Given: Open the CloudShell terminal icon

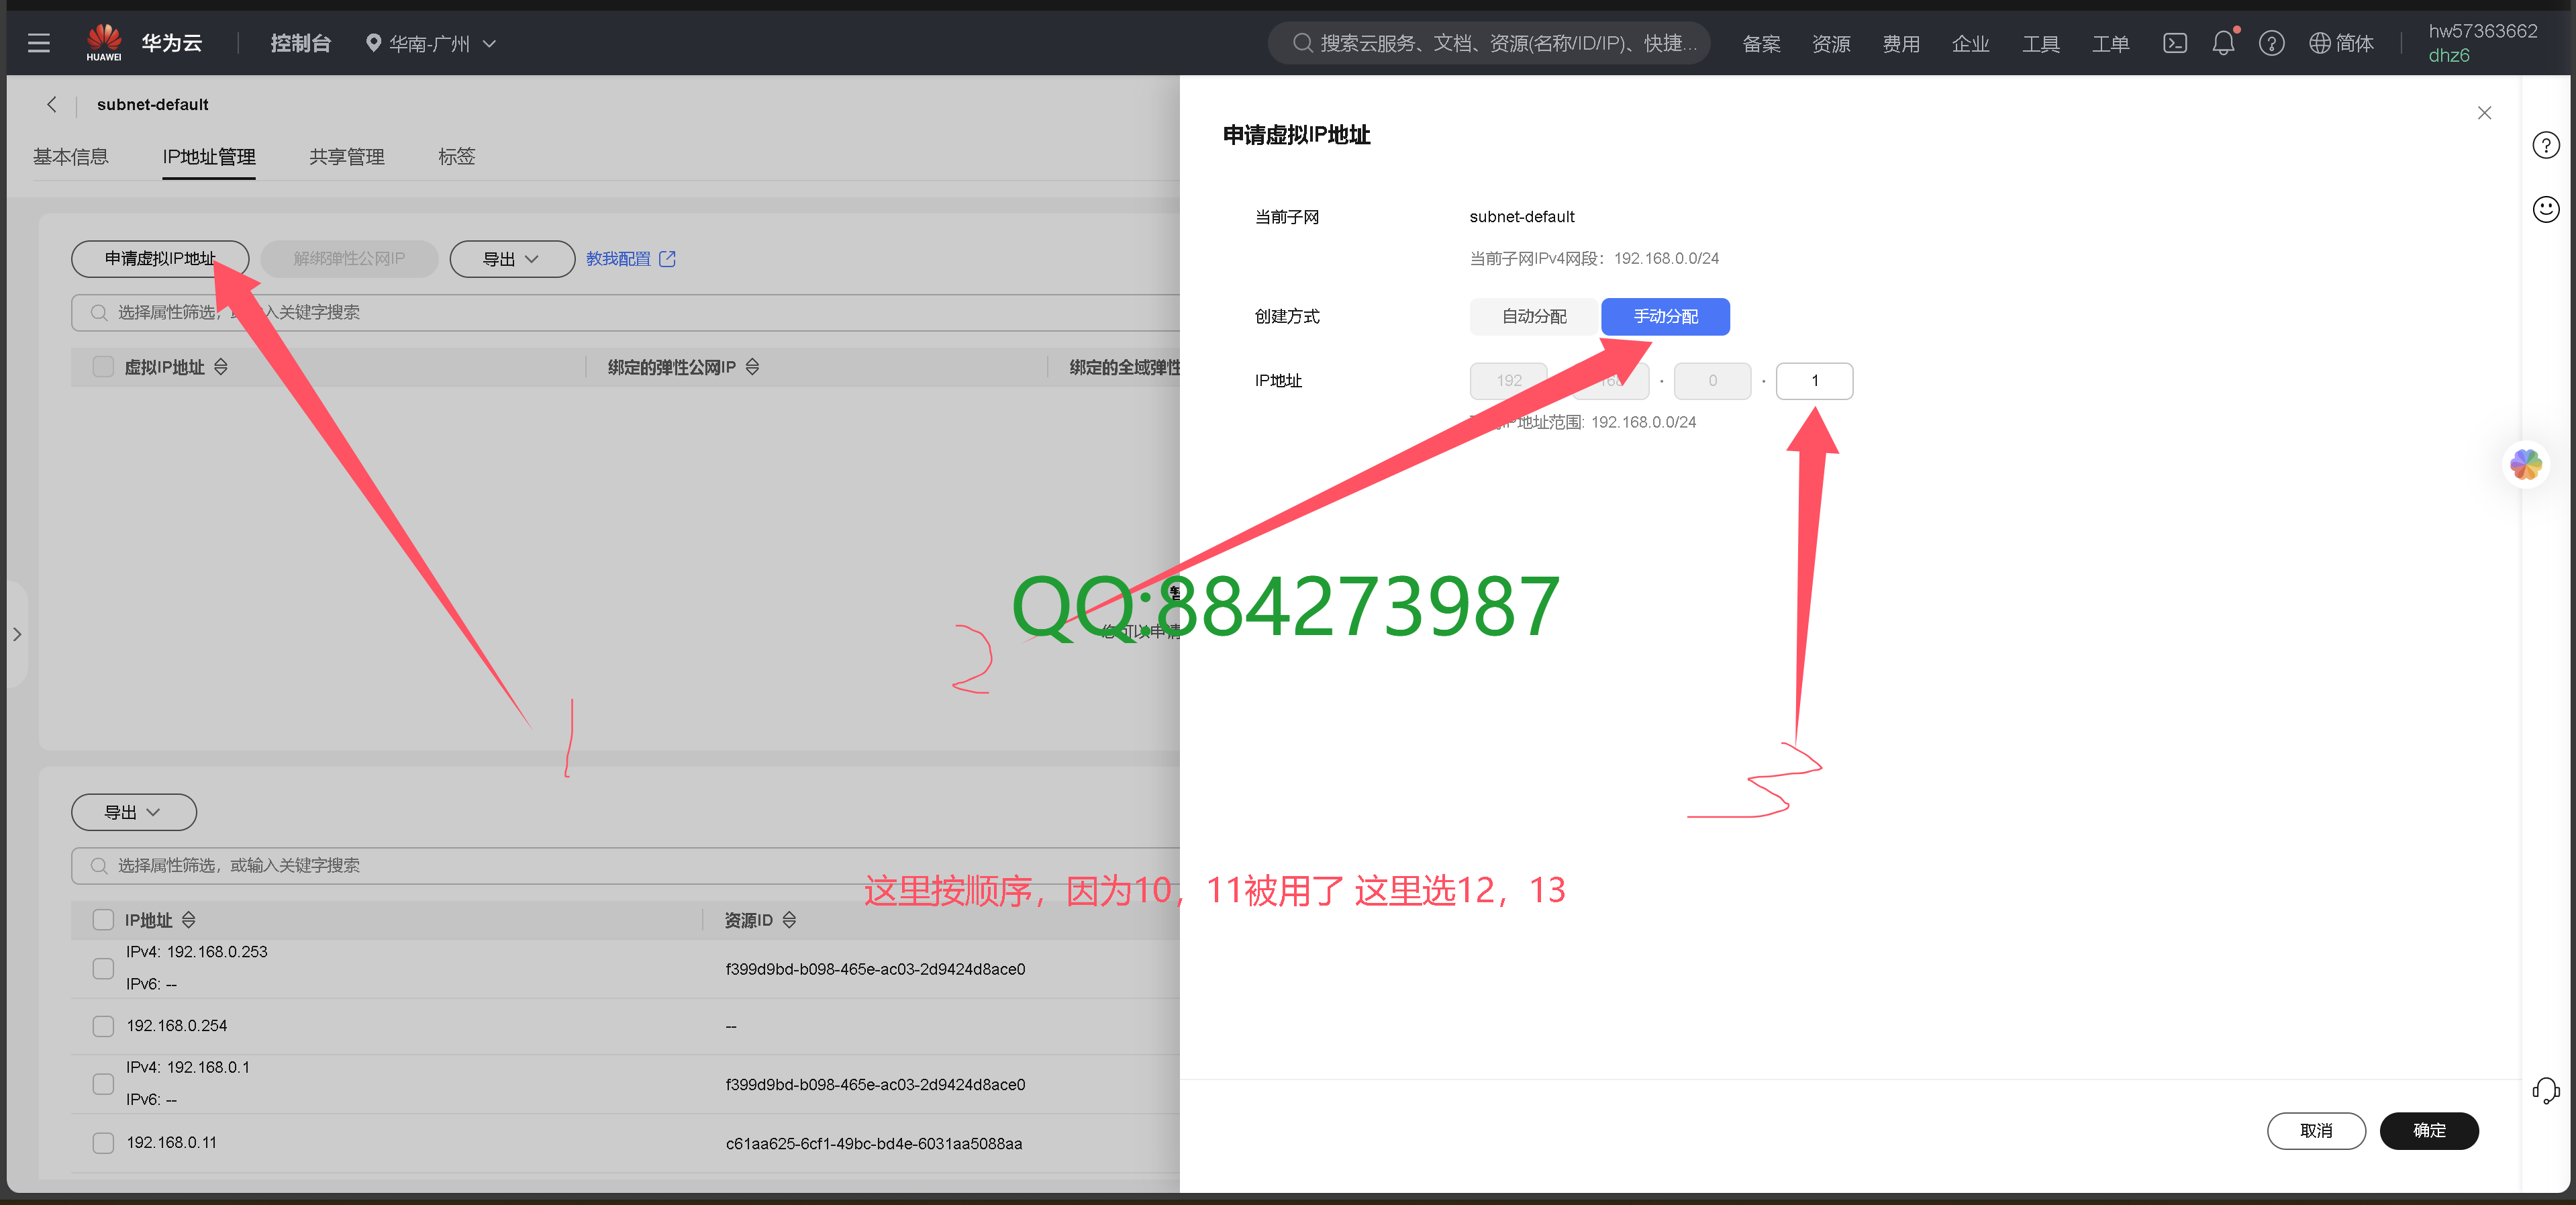Looking at the screenshot, I should 2174,43.
